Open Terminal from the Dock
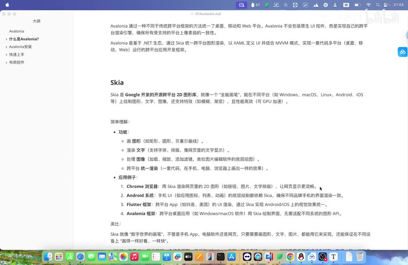This screenshot has width=408, height=265. pos(221,257)
